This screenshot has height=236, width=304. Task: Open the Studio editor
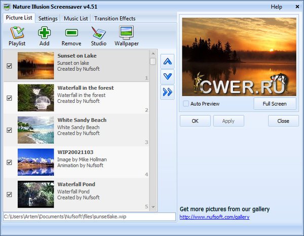[x=98, y=35]
